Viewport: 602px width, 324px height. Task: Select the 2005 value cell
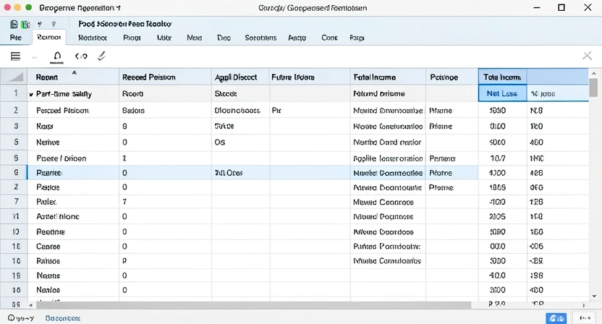point(503,216)
